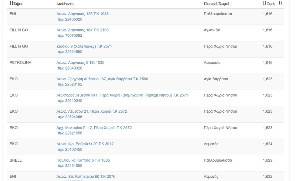Click phone number τηλ: 70070062

(70, 36)
